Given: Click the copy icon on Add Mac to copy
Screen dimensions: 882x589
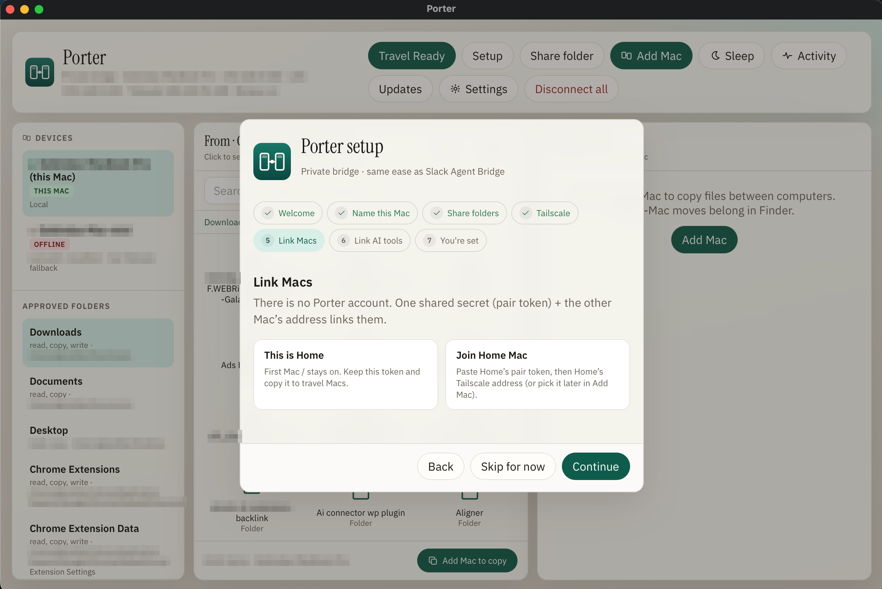Looking at the screenshot, I should [x=433, y=560].
